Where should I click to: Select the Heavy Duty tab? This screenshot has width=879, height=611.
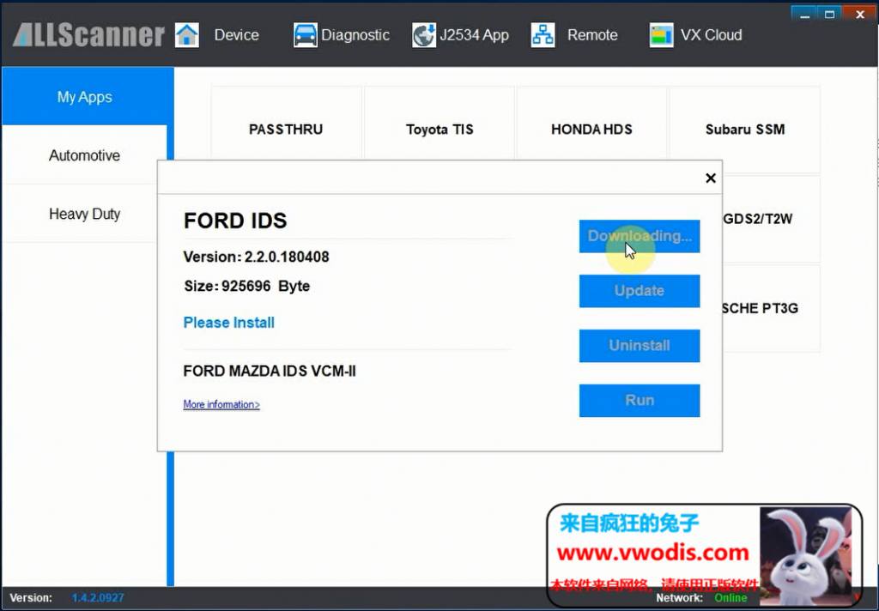(84, 214)
